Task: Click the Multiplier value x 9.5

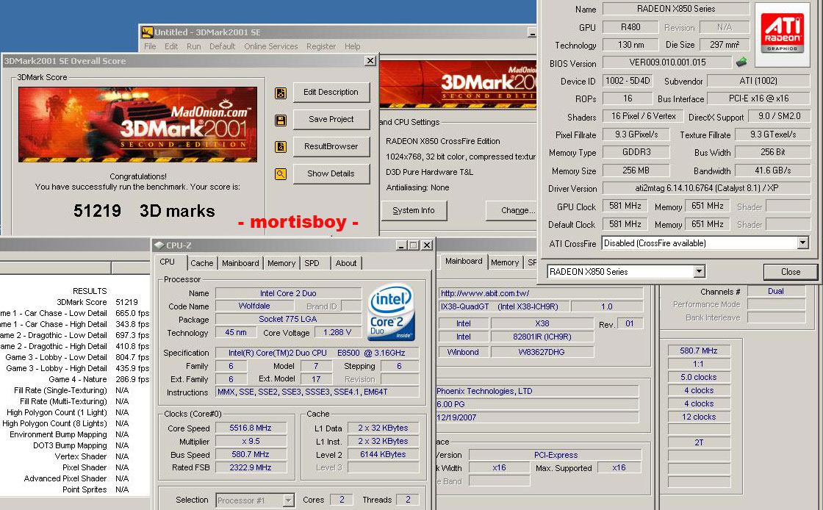Action: pyautogui.click(x=251, y=441)
